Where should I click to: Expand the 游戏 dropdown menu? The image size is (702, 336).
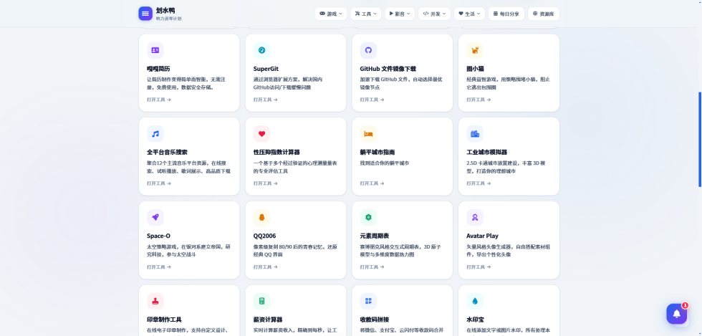click(331, 14)
